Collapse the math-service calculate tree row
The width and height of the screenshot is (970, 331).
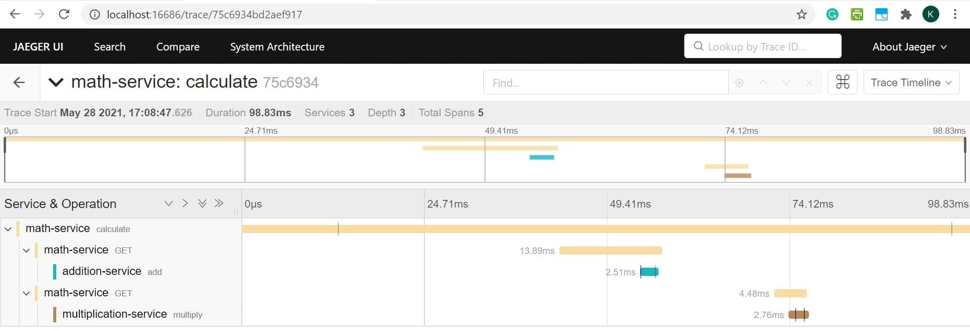coord(8,229)
